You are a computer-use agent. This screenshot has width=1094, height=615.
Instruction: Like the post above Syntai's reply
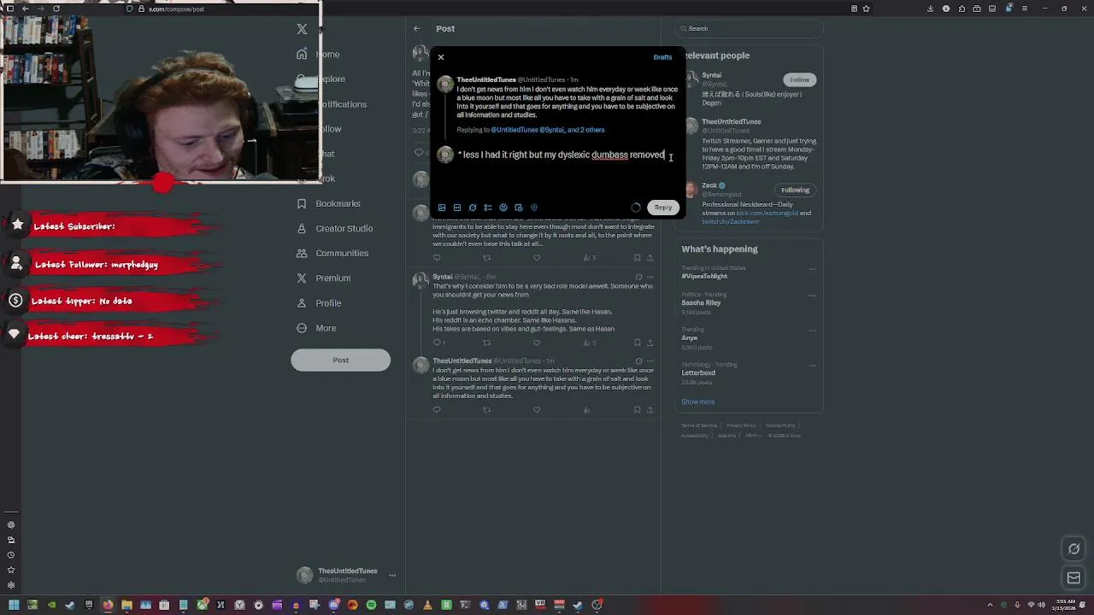click(537, 258)
